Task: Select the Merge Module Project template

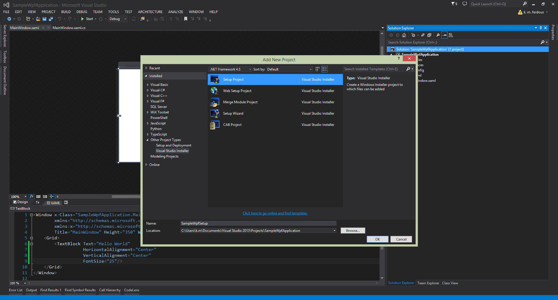Action: (x=276, y=102)
